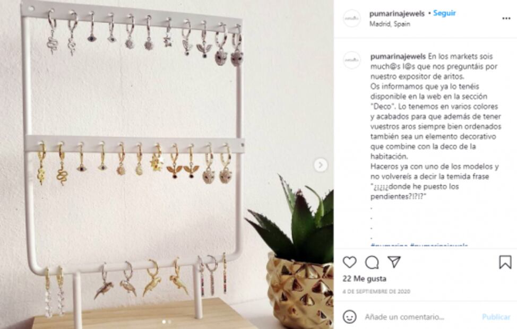Viewport: 517px width, 329px height.
Task: Open pumarinajewels profile avatar in header
Action: (352, 18)
